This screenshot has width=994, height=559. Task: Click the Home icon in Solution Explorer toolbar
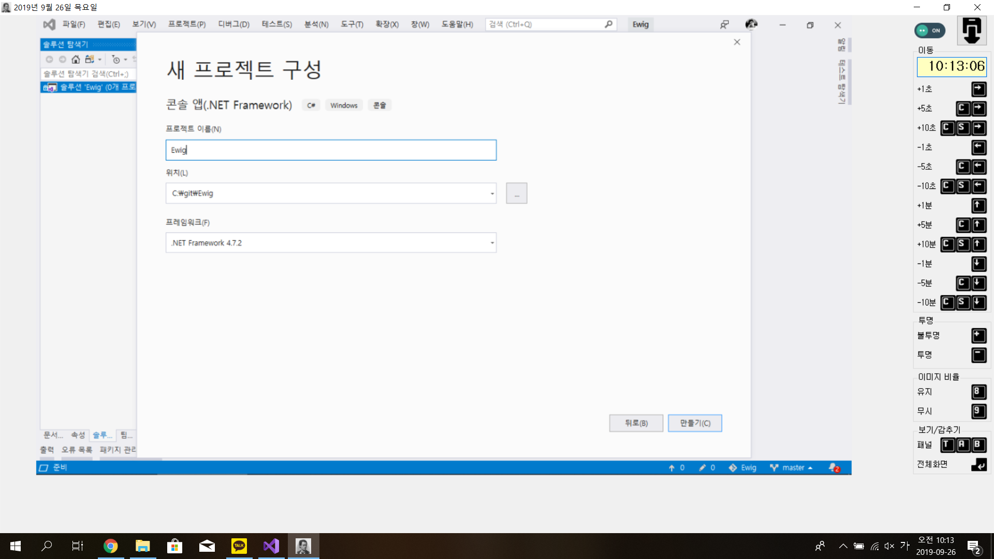[76, 60]
